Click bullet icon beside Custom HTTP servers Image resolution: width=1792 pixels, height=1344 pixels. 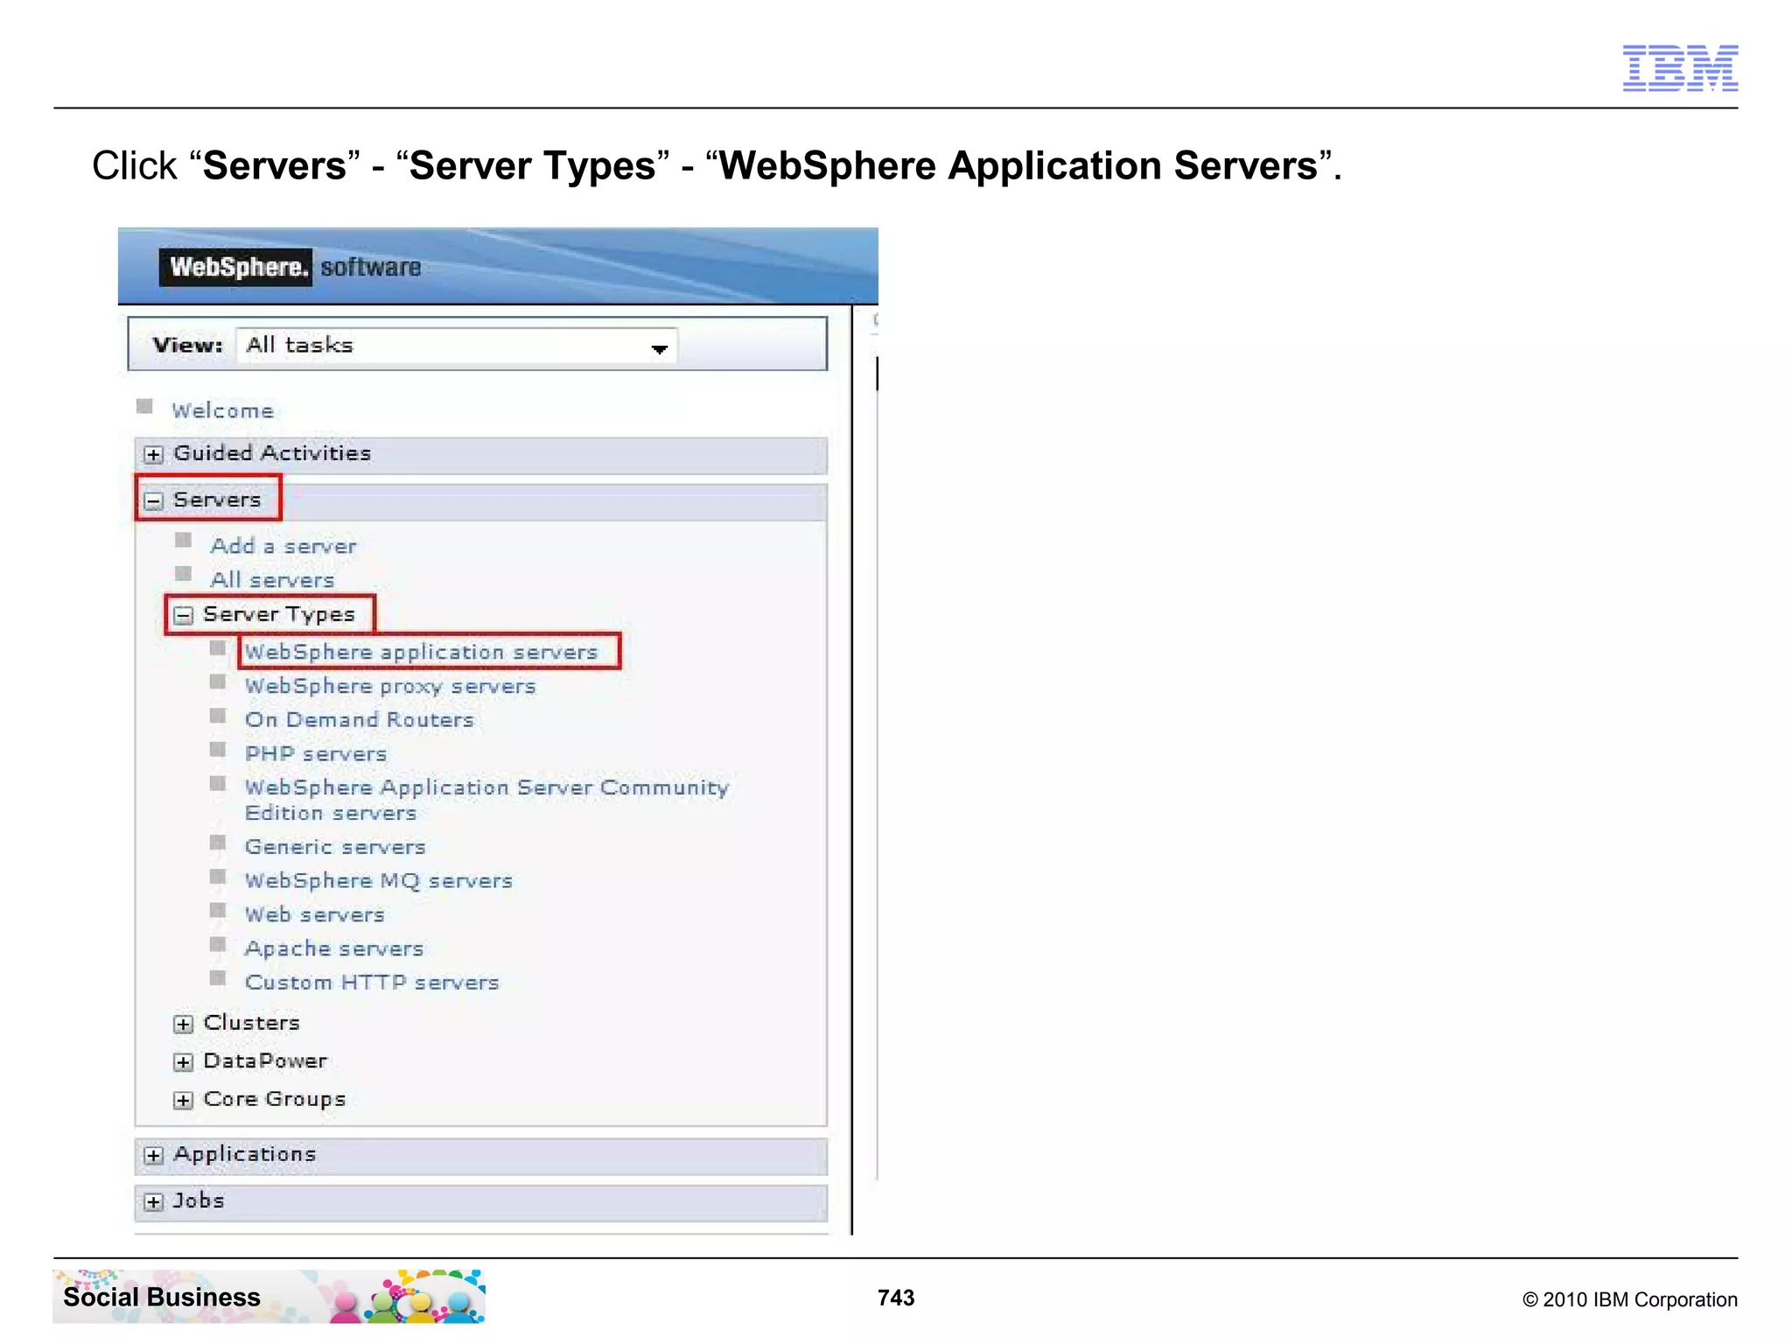tap(218, 977)
